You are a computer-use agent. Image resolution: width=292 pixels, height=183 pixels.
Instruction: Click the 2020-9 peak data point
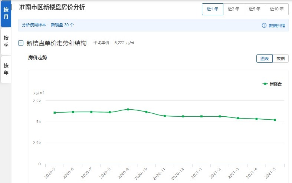(x=128, y=109)
